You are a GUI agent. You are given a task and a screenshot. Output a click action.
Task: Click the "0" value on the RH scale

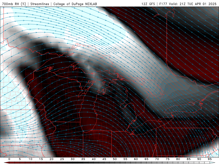coord(9,159)
